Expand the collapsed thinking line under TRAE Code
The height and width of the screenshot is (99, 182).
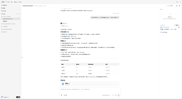[64, 26]
